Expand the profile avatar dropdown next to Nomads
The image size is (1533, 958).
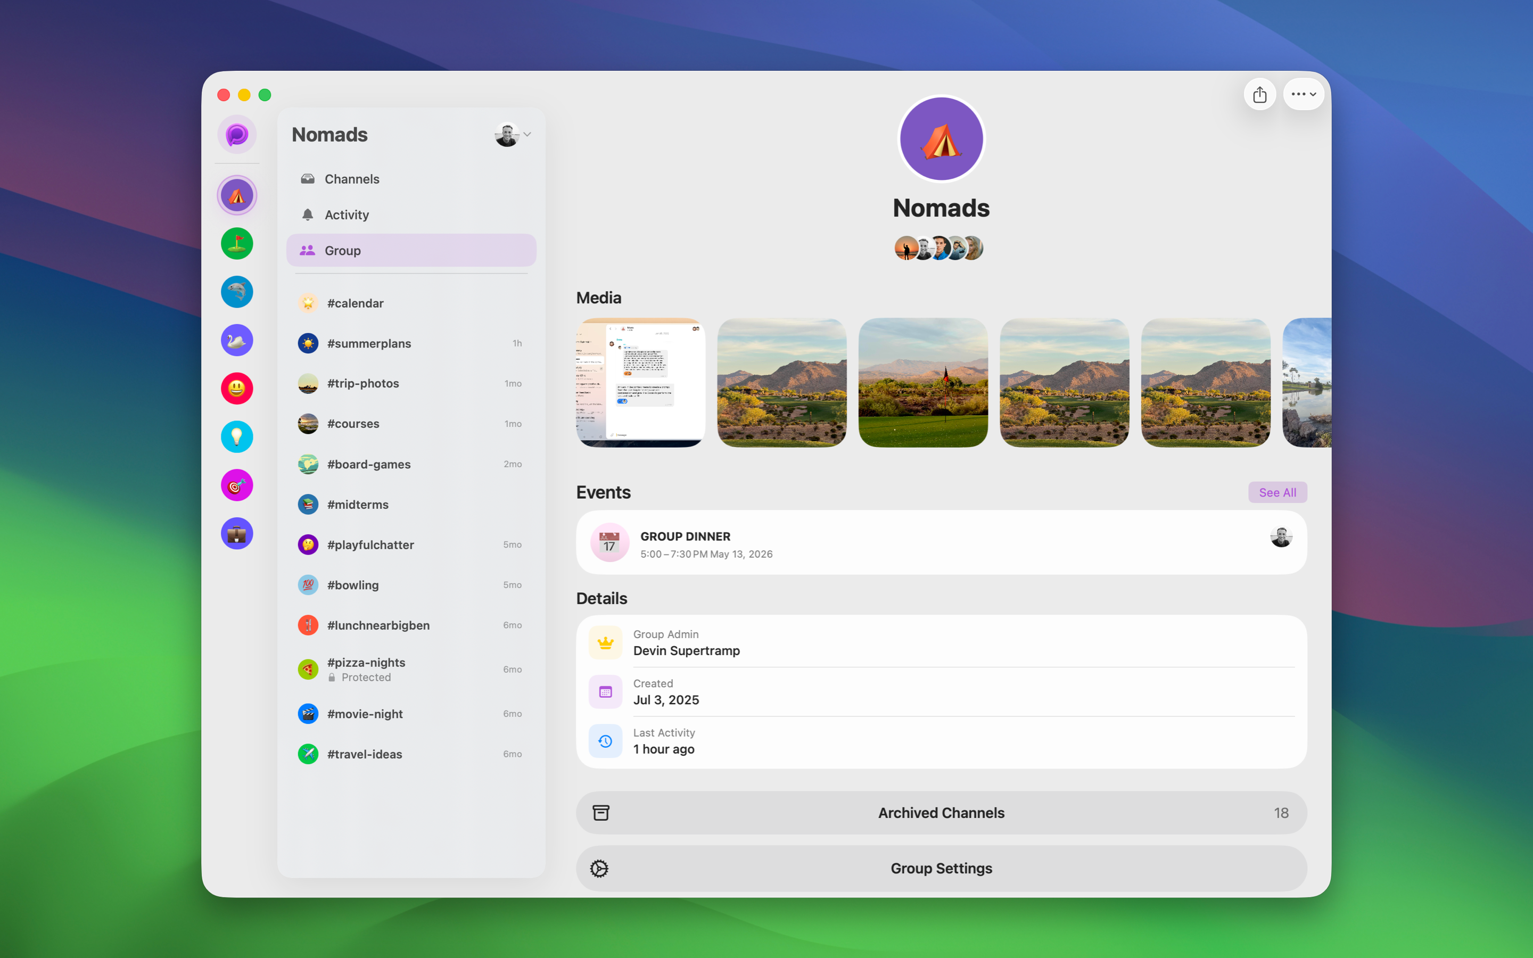coord(513,134)
